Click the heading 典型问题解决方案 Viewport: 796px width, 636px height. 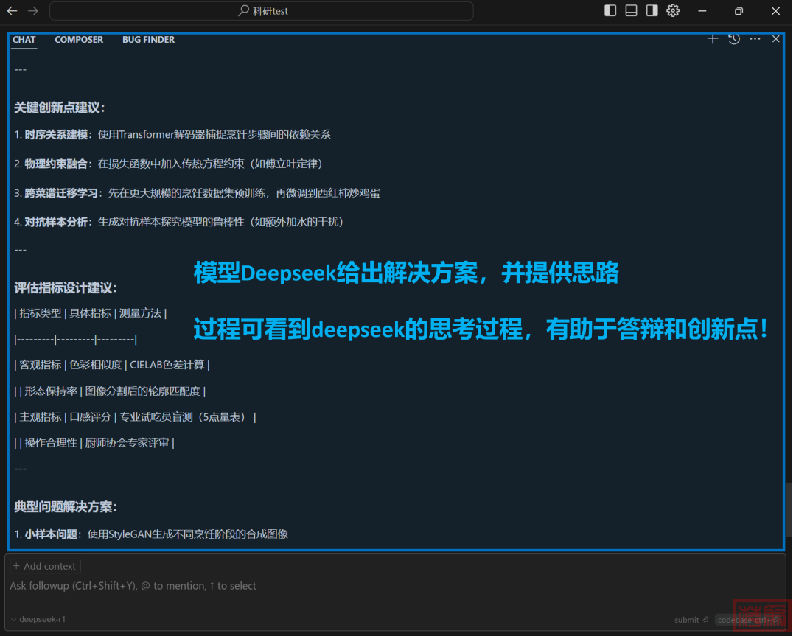66,506
